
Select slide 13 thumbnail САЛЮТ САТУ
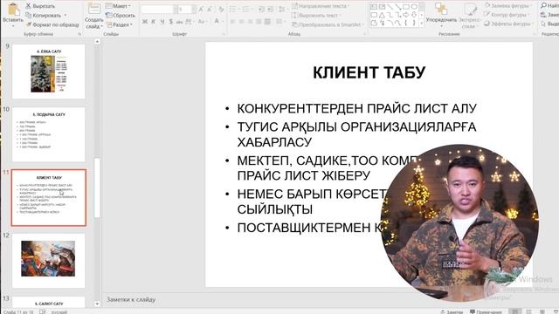coord(49,303)
